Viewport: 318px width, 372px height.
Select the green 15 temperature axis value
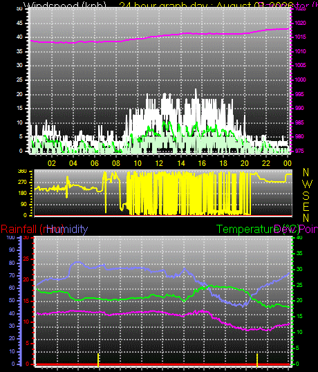(x=299, y=316)
